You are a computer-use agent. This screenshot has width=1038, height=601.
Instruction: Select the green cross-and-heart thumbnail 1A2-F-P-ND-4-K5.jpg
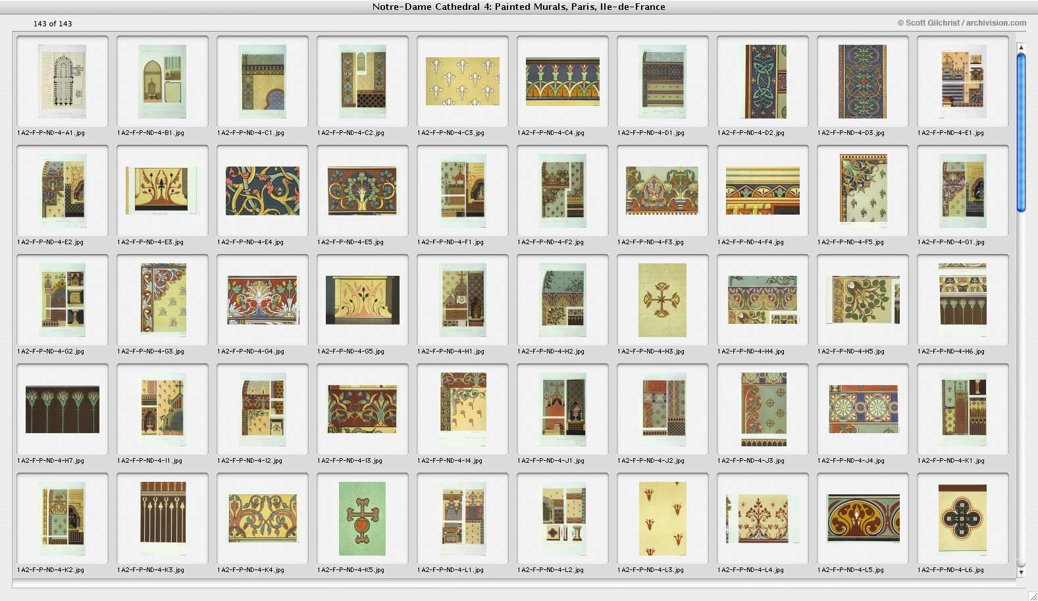click(363, 518)
